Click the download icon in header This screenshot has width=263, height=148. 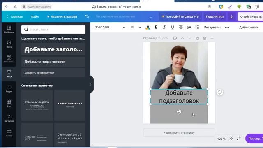point(232,16)
